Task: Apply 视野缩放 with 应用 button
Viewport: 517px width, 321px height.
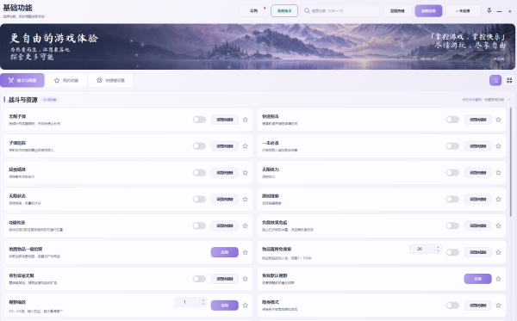Action: [225, 306]
